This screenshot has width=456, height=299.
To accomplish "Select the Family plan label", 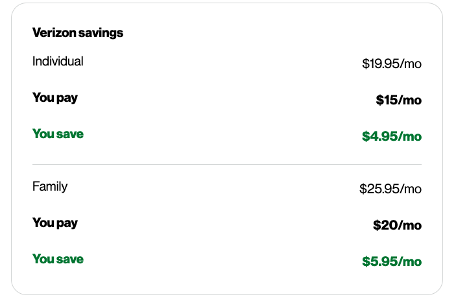I will [50, 187].
